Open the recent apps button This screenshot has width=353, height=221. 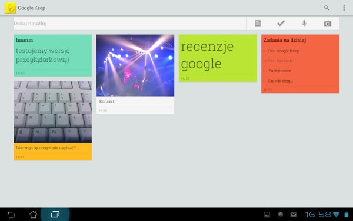[x=55, y=215]
